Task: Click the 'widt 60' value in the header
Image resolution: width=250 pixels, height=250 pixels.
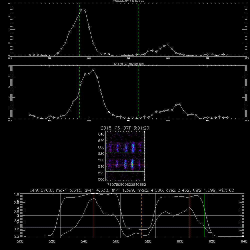Action: click(x=226, y=190)
